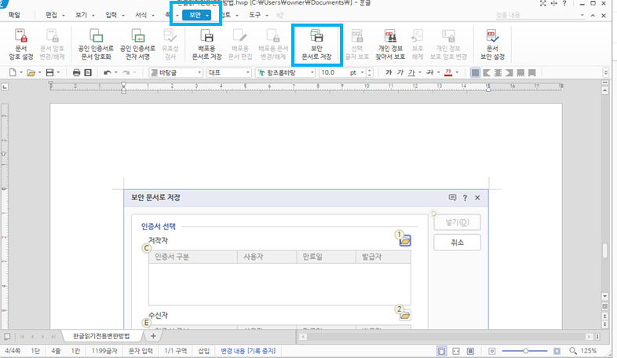Click the vertical scrollbar thumb

tap(605, 251)
